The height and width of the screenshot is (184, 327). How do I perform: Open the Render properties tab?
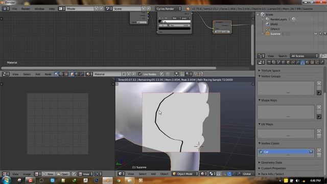tap(269, 62)
